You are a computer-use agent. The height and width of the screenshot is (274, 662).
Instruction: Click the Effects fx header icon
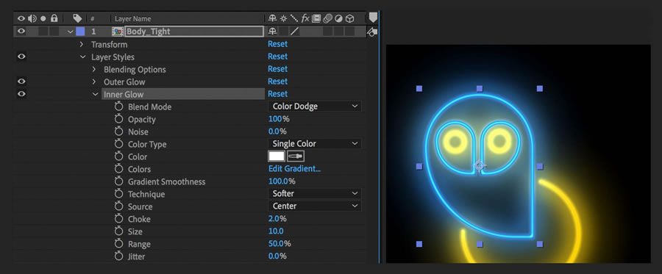305,18
